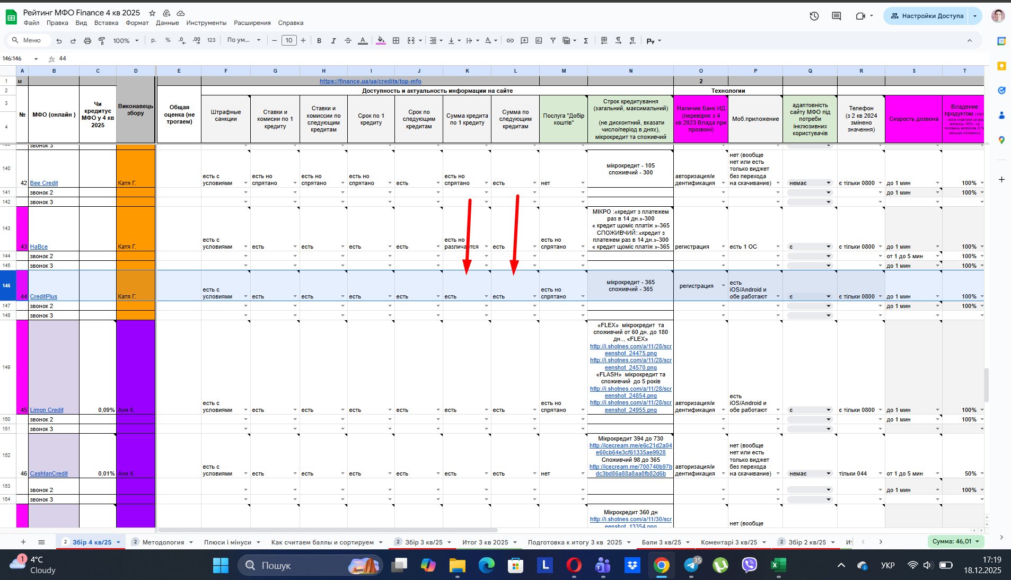
Task: Open the CreditPlus link in cell
Action: coord(43,297)
